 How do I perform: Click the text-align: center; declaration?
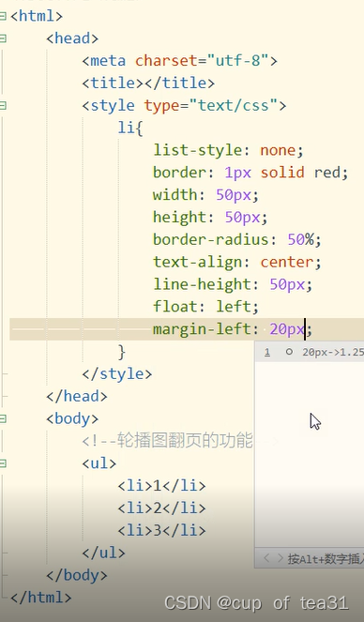click(237, 262)
